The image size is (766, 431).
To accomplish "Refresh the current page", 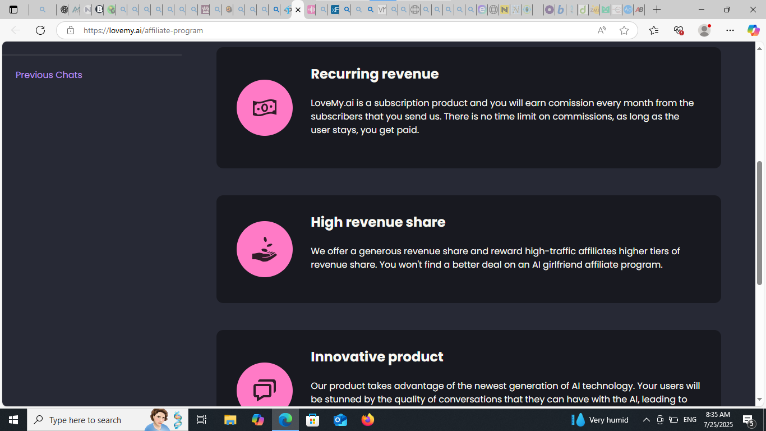I will pyautogui.click(x=40, y=30).
